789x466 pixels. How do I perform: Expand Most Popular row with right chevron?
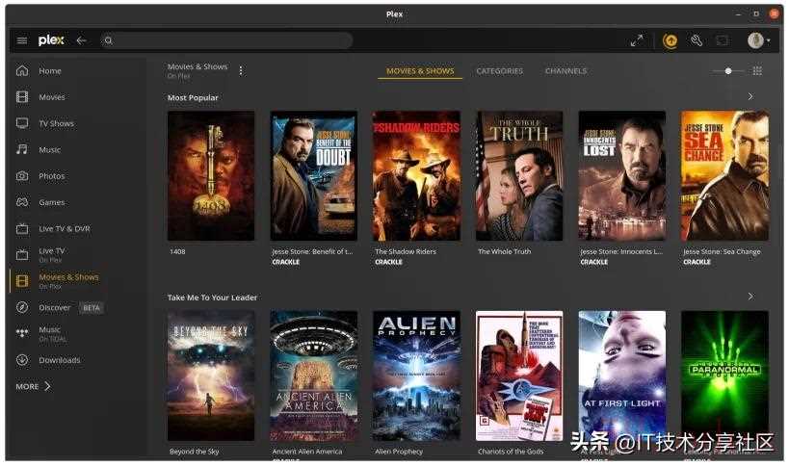(x=750, y=96)
